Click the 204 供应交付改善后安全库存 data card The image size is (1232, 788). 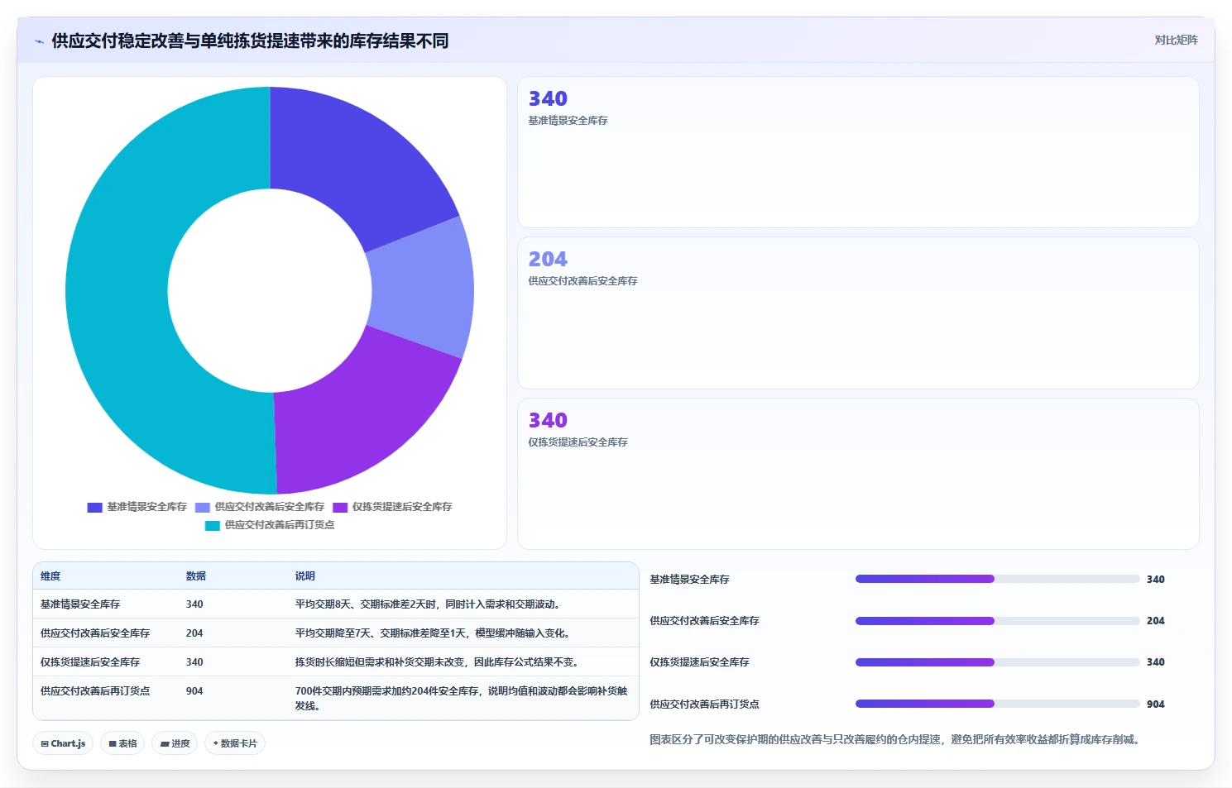point(858,313)
